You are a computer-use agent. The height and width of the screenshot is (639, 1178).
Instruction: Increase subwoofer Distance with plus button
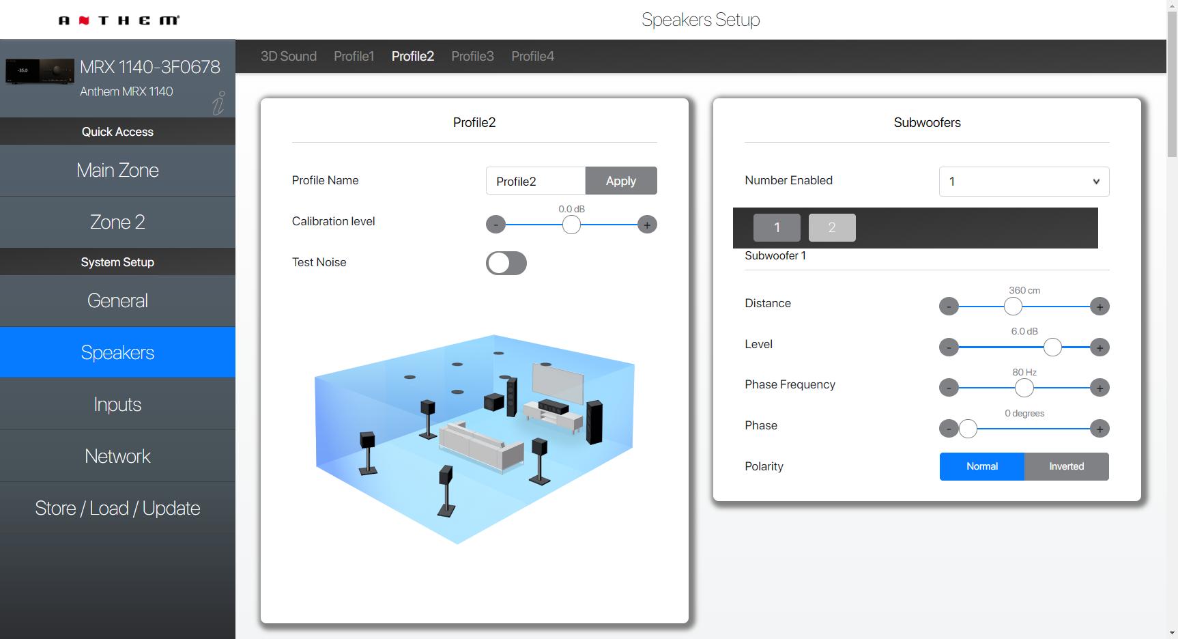tap(1100, 307)
